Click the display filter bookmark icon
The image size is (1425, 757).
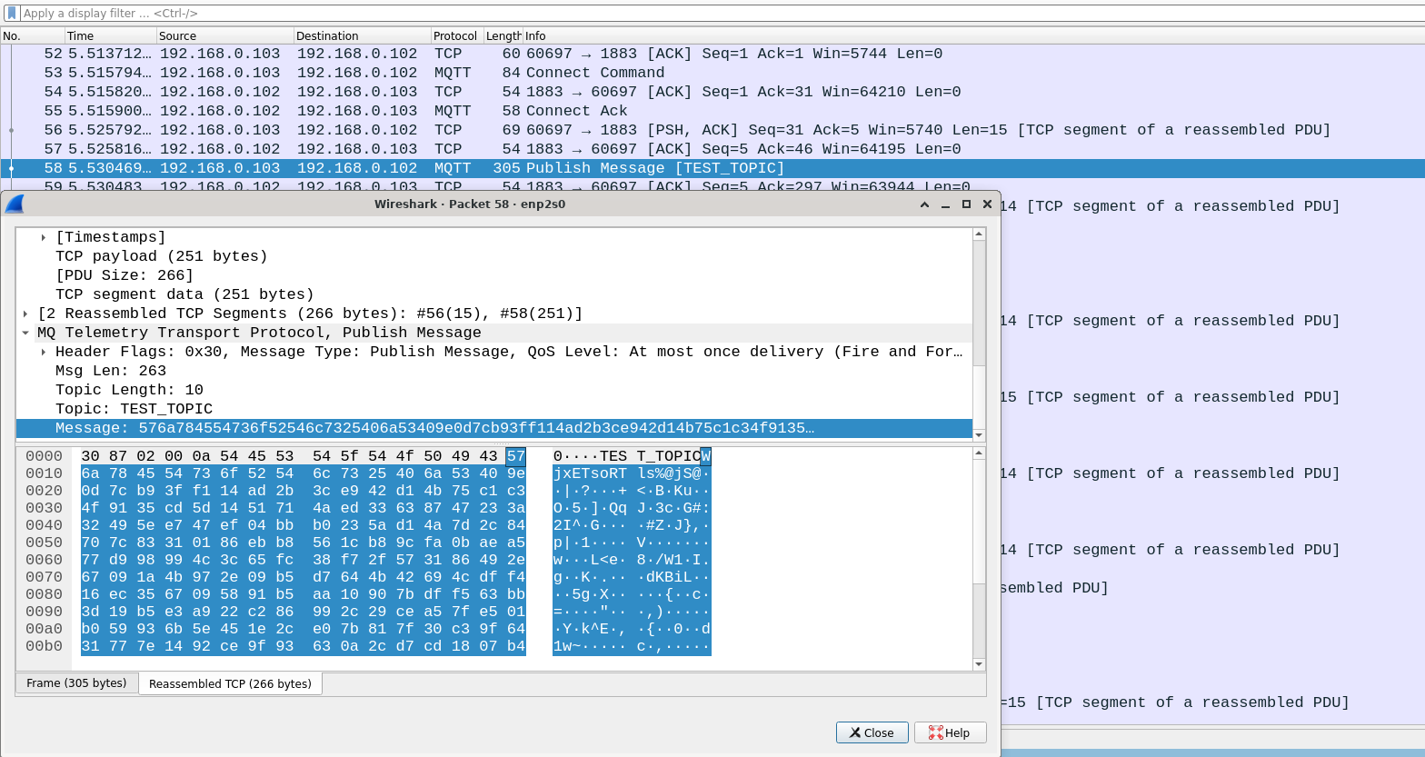(12, 14)
